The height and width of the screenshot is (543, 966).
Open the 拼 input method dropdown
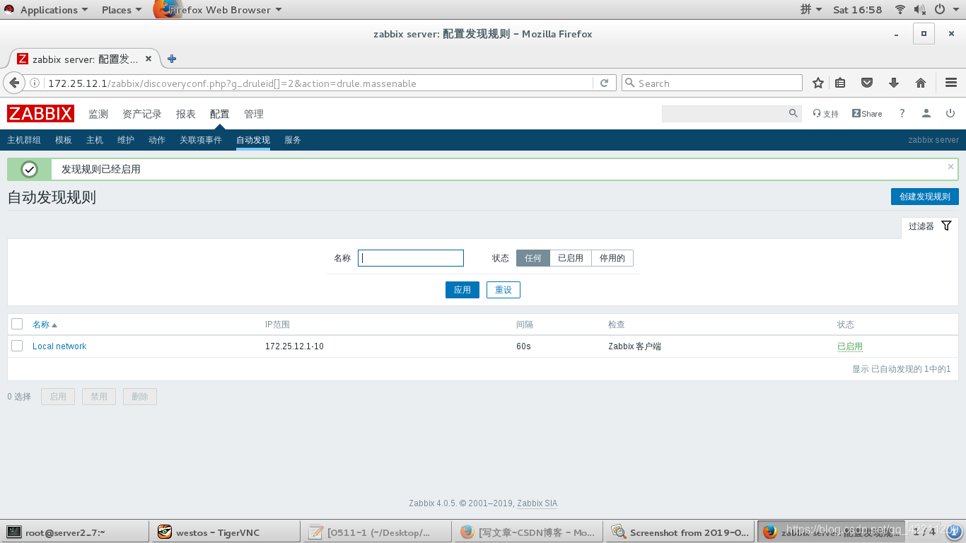click(811, 10)
